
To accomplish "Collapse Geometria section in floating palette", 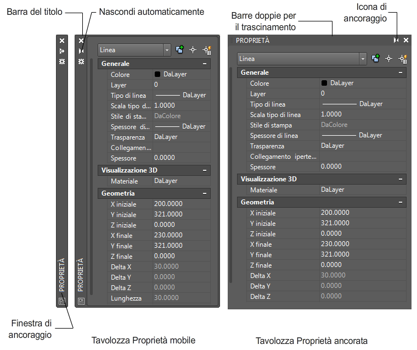I will click(205, 193).
